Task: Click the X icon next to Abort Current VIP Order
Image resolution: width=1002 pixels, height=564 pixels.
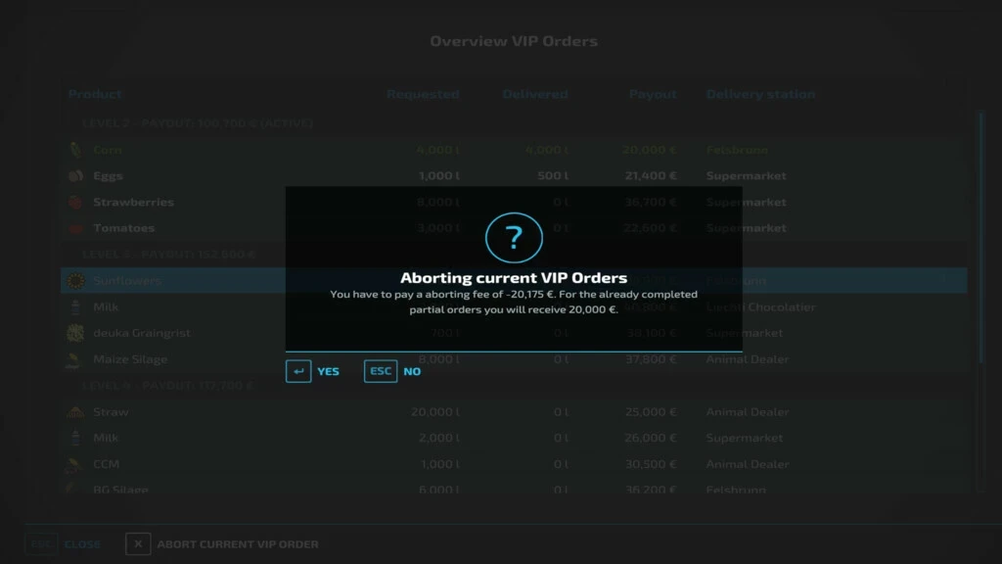Action: tap(138, 543)
